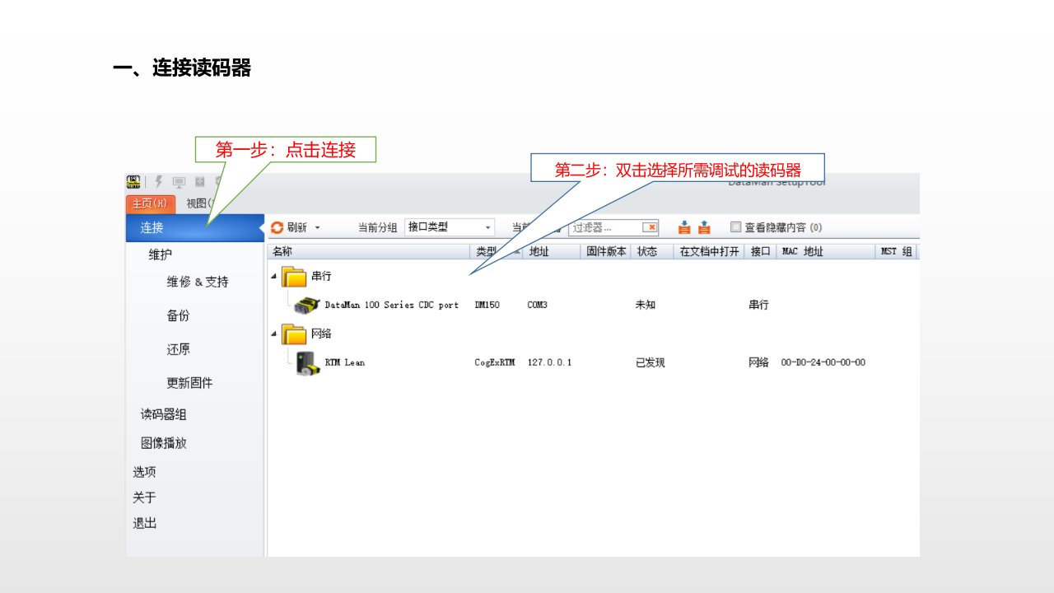Click the DM150 type cell
The width and height of the screenshot is (1054, 593).
[487, 305]
